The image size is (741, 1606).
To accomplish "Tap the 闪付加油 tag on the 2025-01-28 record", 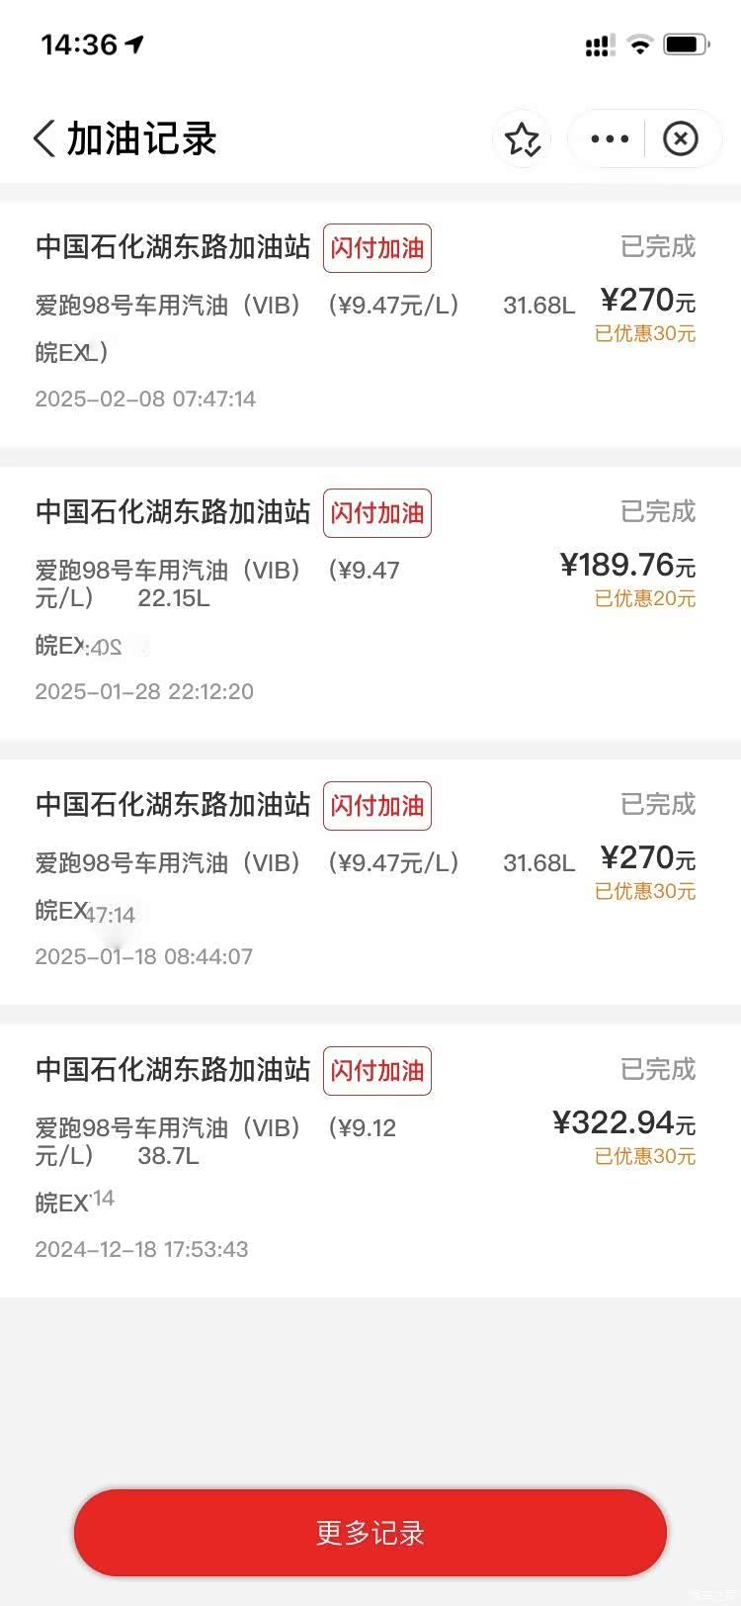I will coord(377,513).
